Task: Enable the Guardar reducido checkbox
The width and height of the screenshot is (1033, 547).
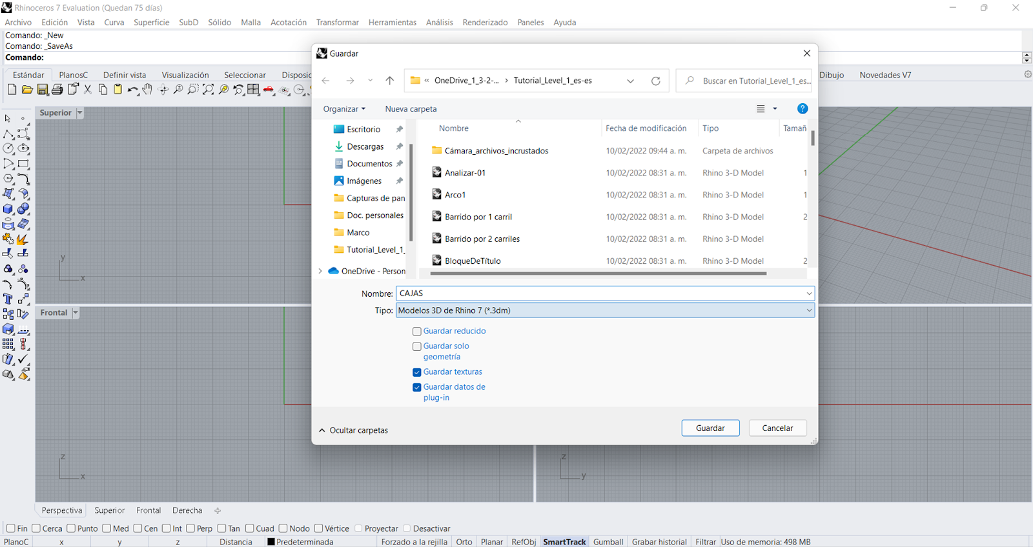Action: (417, 332)
